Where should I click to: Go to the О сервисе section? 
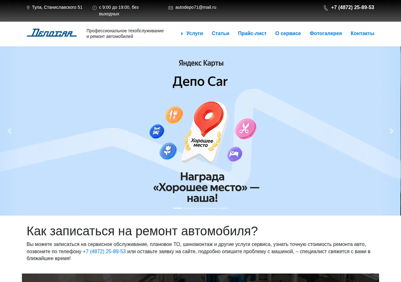(x=288, y=33)
